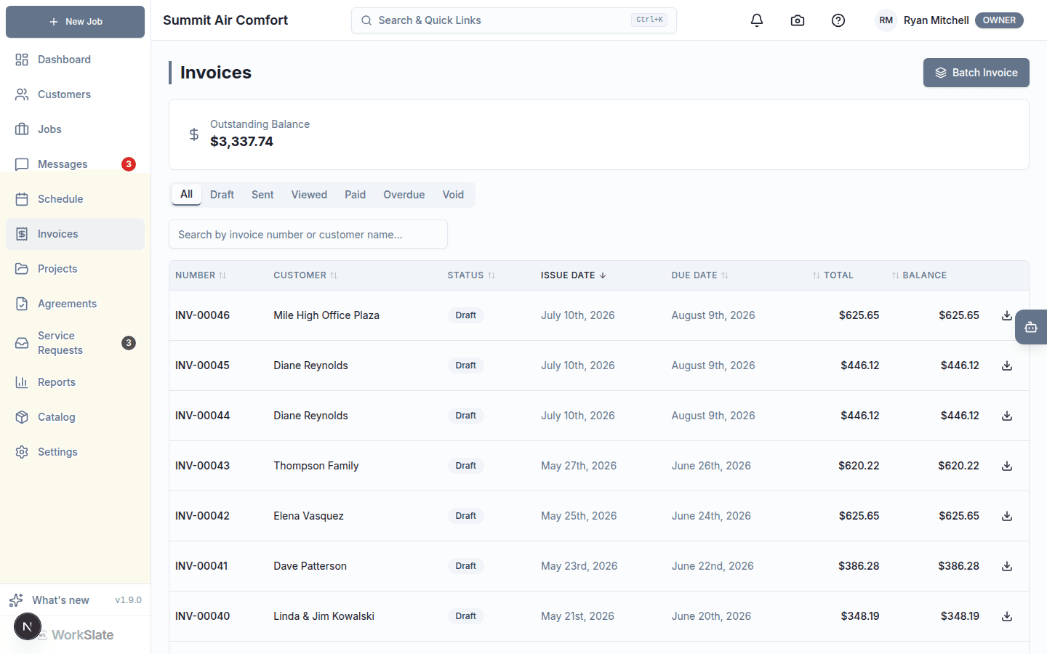The width and height of the screenshot is (1047, 654).
Task: Click the Agreements document icon
Action: [22, 304]
